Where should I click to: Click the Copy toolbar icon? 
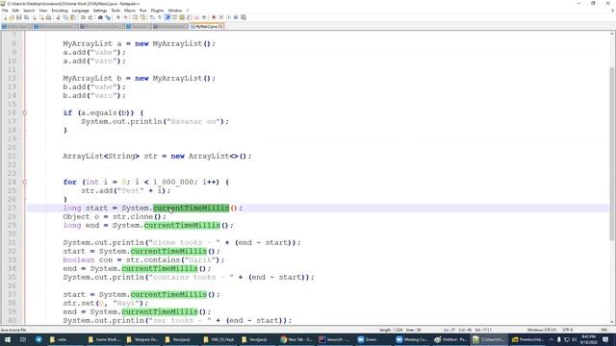[65, 17]
